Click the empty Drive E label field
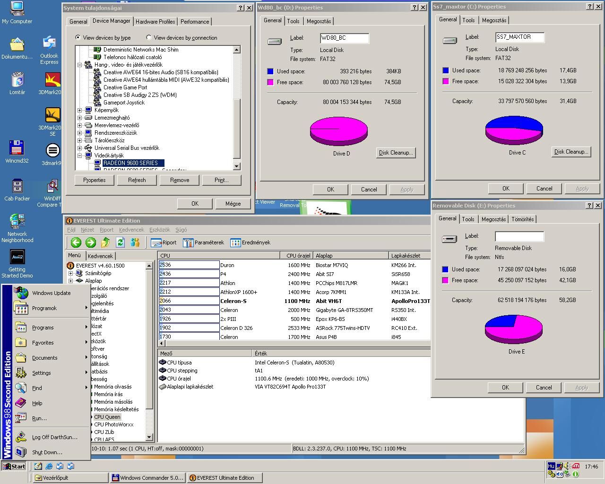605x484 pixels. [x=519, y=236]
